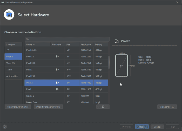Close the Virtual Device Configuration window
182x131 pixels.
[177, 2]
